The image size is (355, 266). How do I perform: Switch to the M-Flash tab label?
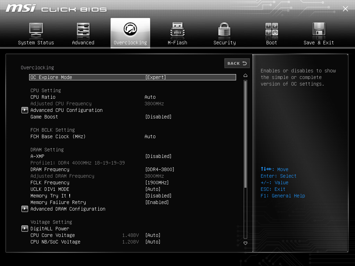pos(177,43)
